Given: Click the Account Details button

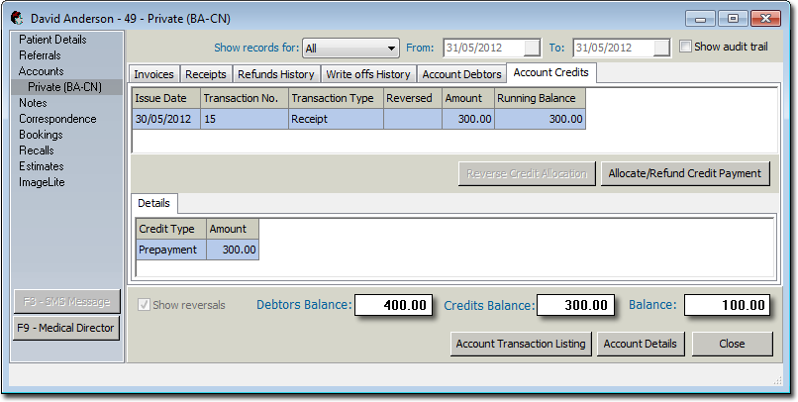Looking at the screenshot, I should (641, 344).
